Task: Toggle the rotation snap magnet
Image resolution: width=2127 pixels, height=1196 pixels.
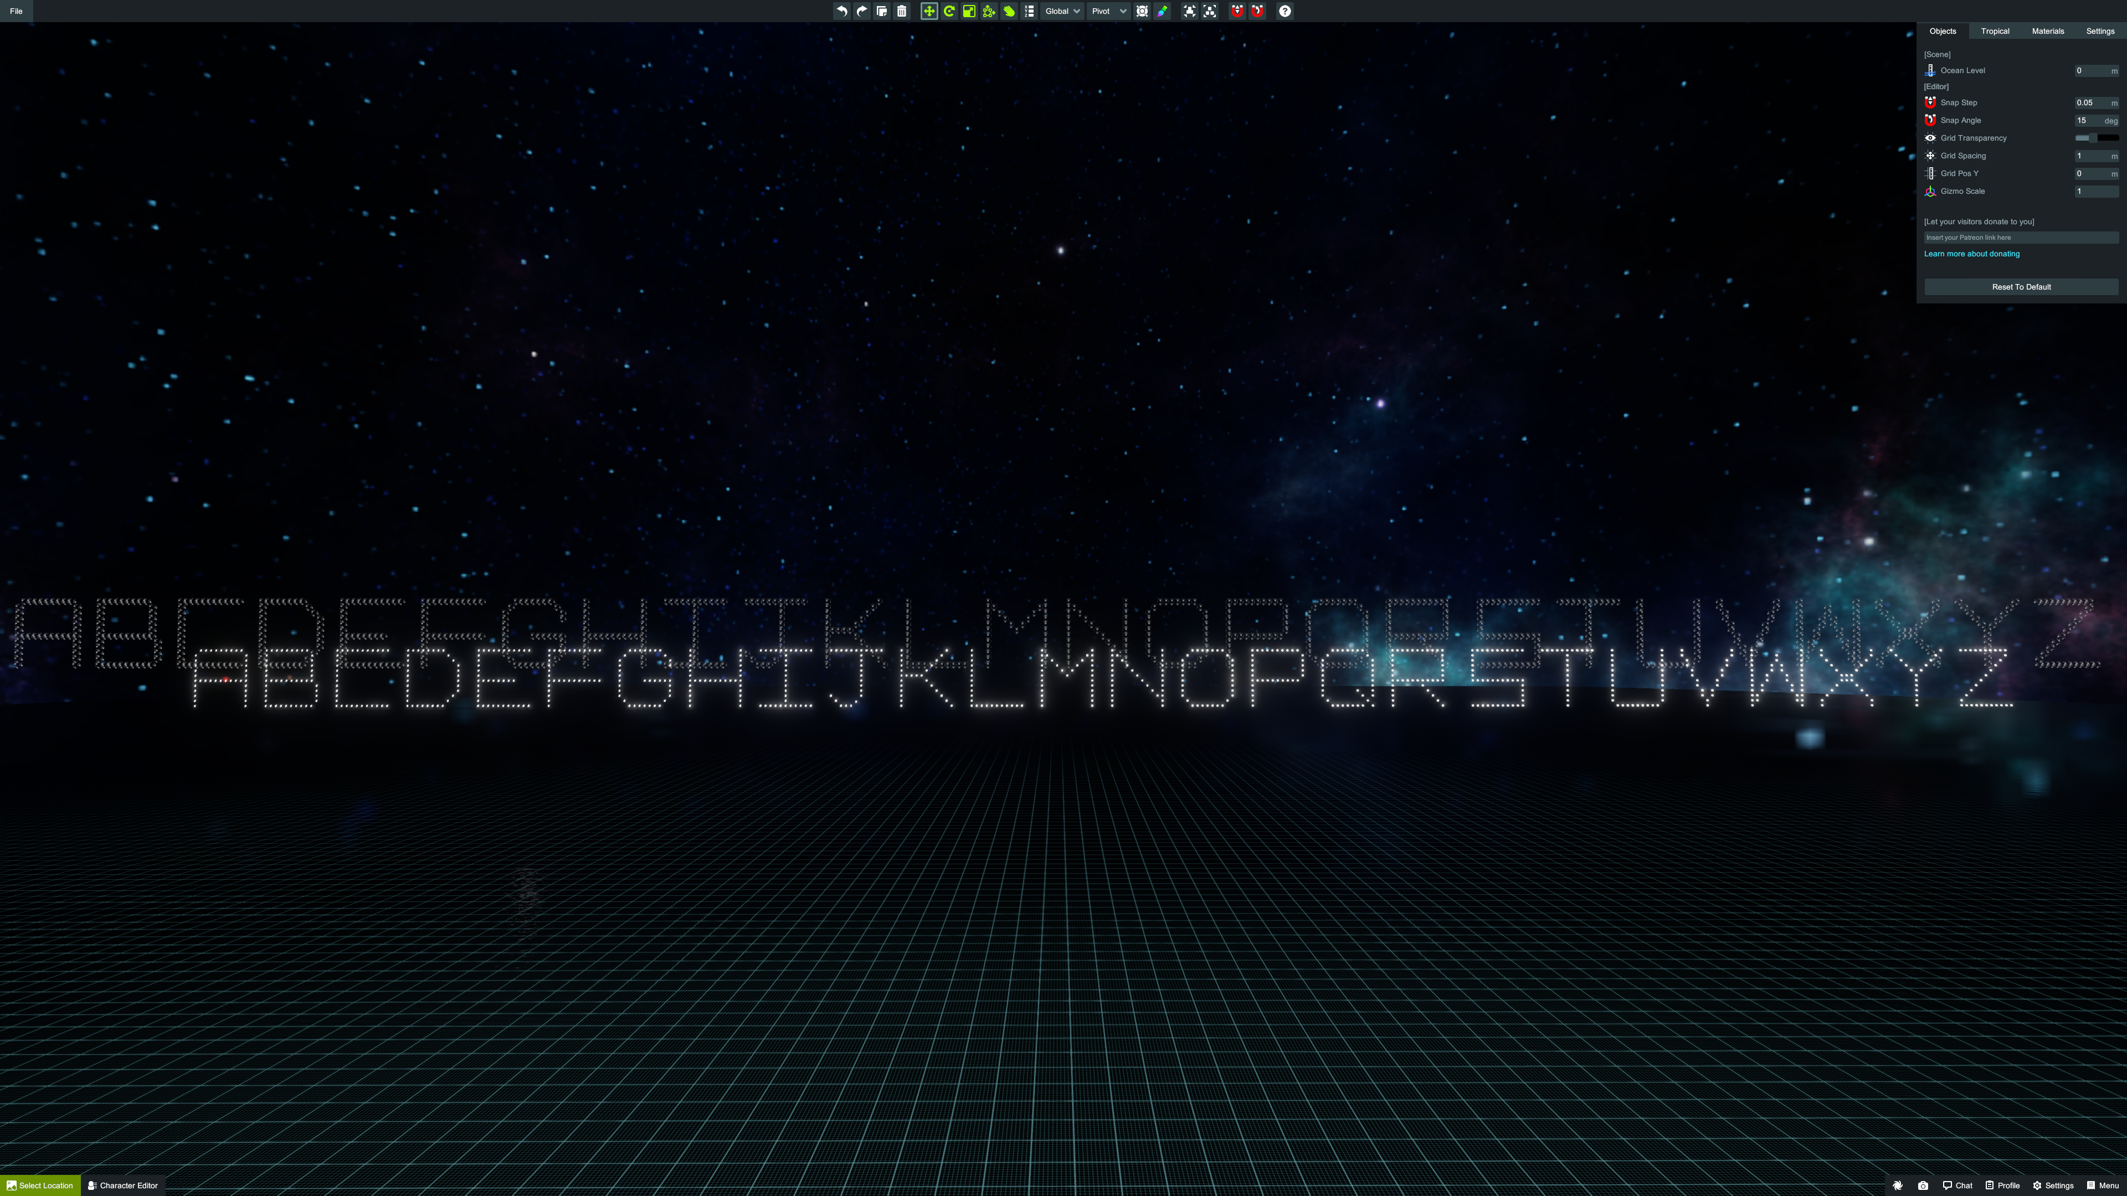Action: pos(1257,11)
